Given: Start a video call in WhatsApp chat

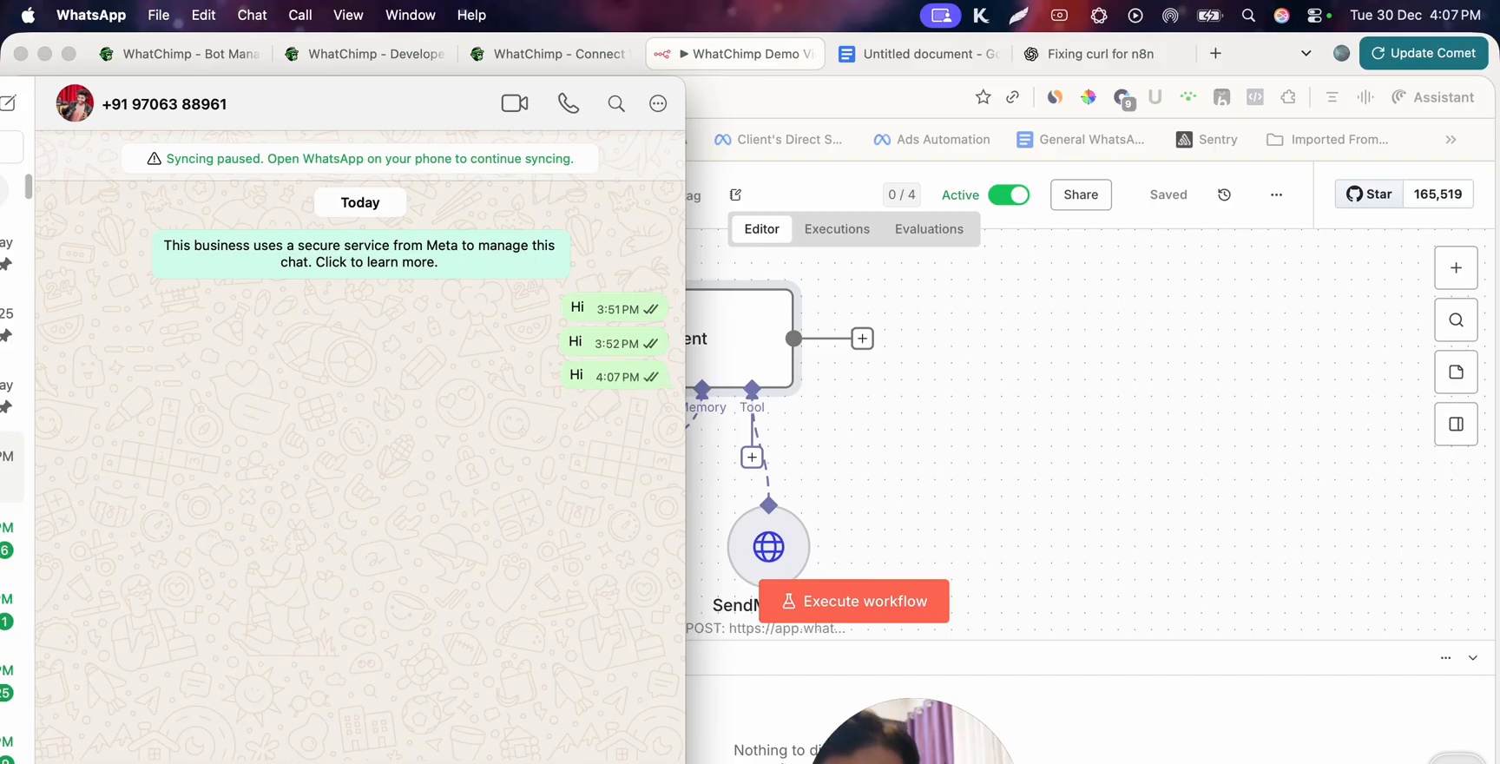Looking at the screenshot, I should coord(515,103).
